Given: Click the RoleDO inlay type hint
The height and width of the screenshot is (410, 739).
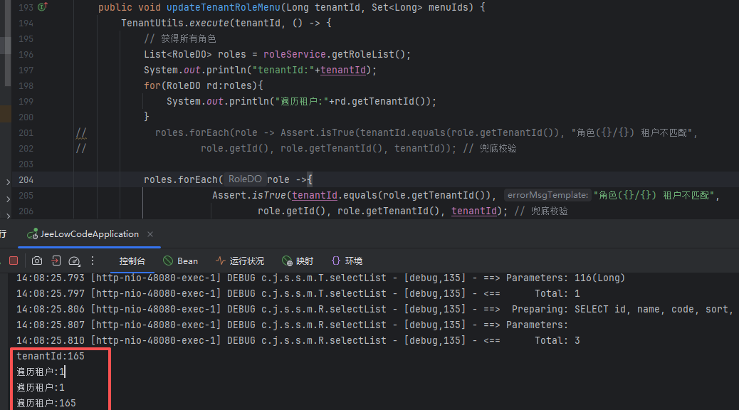Looking at the screenshot, I should coord(244,180).
